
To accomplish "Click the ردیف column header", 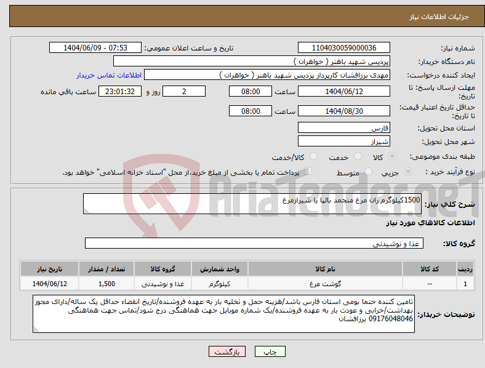I will click(465, 269).
